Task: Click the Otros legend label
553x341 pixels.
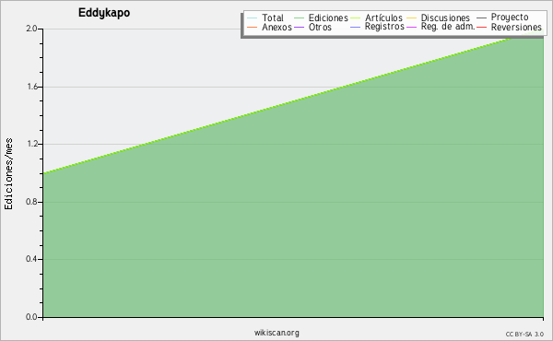Action: point(320,27)
